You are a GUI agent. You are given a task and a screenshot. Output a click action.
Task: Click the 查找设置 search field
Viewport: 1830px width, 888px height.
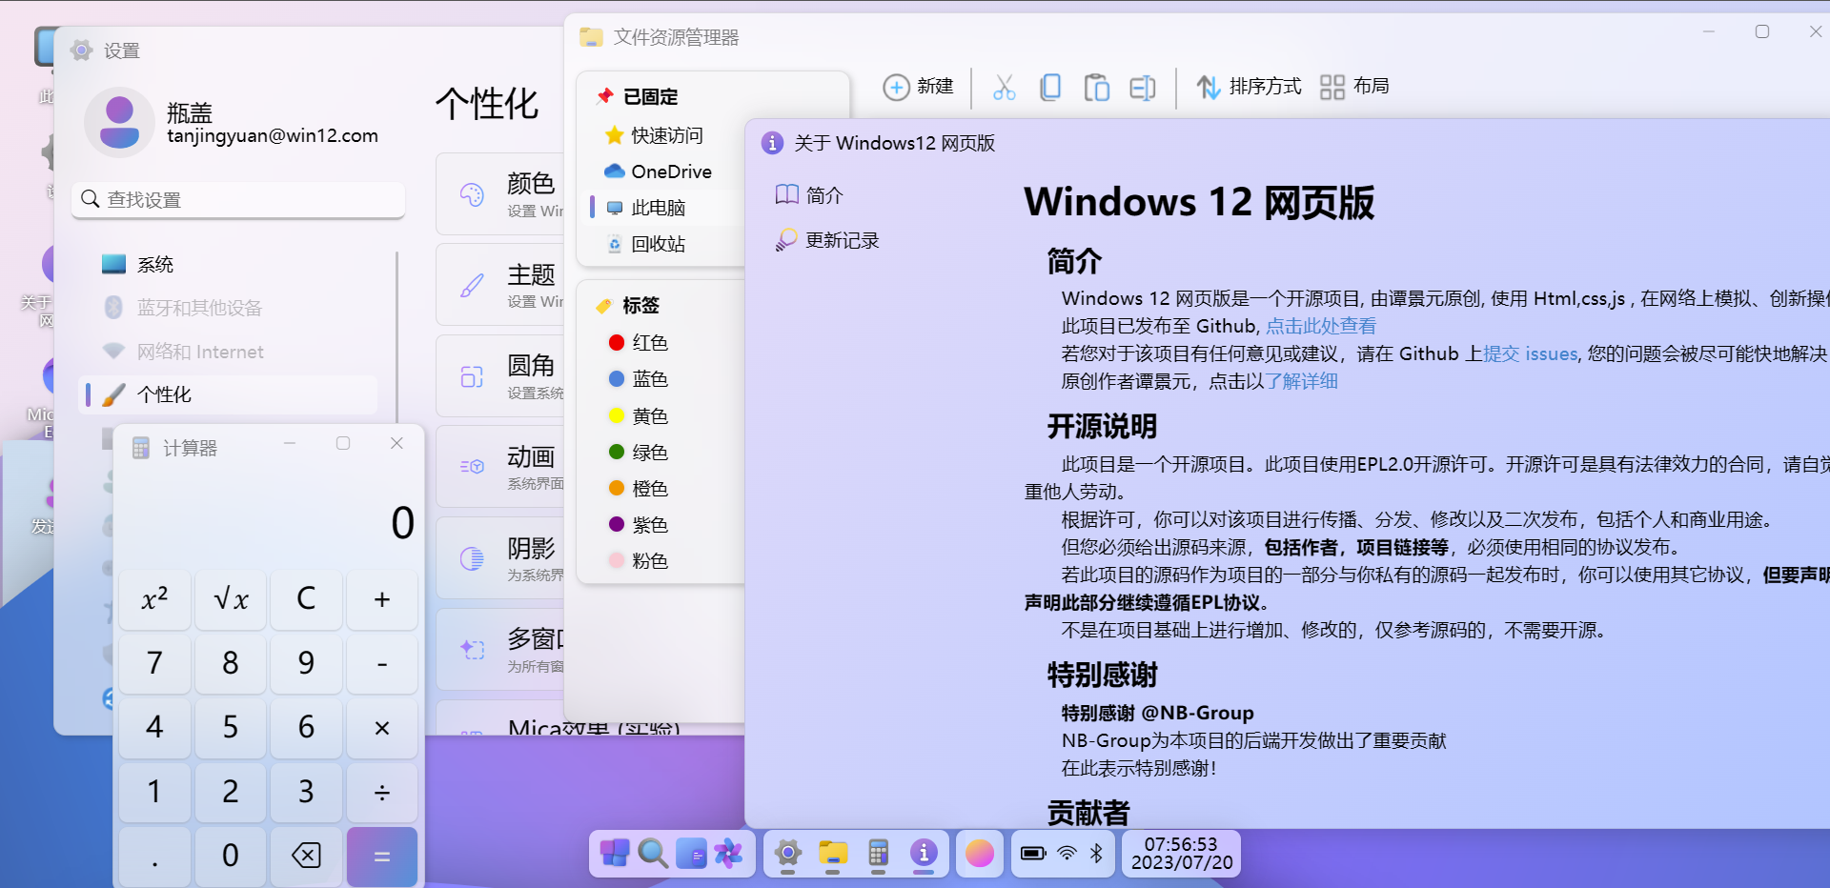coord(238,200)
